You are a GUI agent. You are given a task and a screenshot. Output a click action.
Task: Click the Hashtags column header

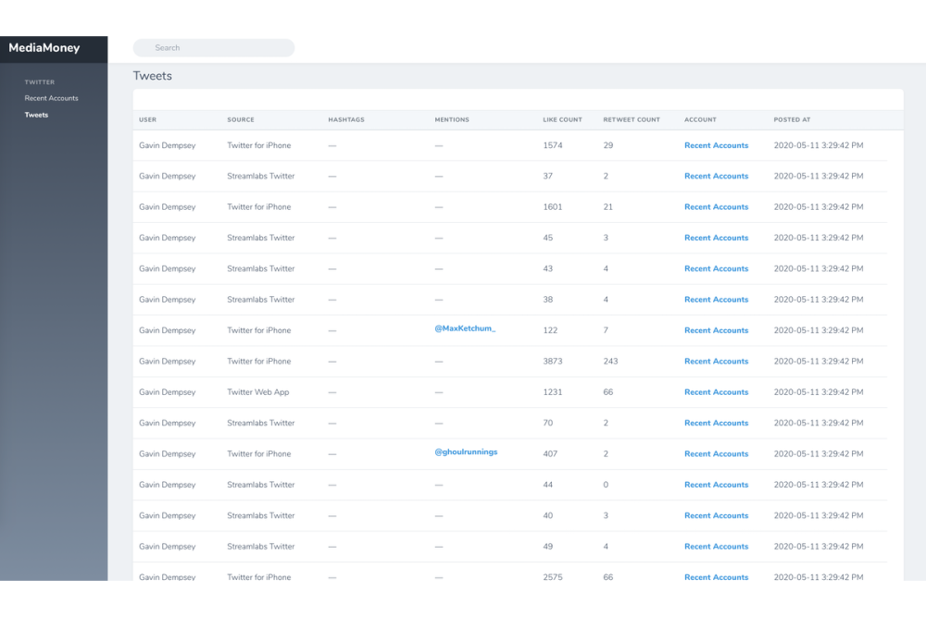pos(346,119)
